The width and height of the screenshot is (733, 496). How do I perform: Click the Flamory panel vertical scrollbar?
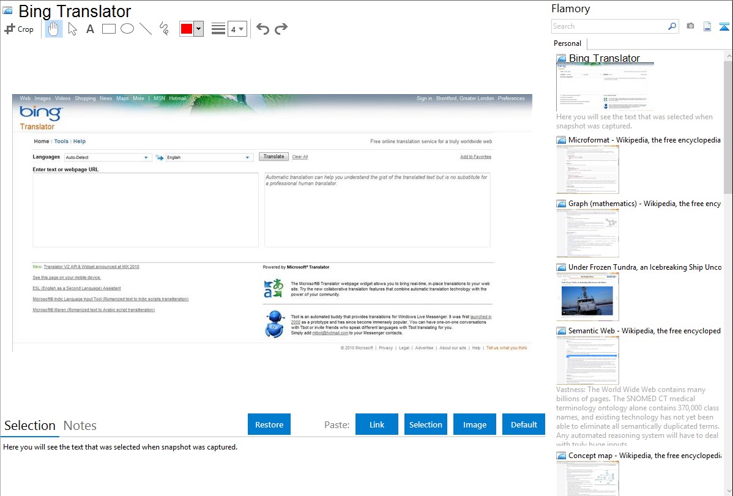coord(728,126)
